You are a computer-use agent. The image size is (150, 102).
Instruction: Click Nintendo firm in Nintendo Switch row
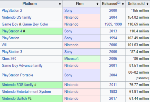71,98
